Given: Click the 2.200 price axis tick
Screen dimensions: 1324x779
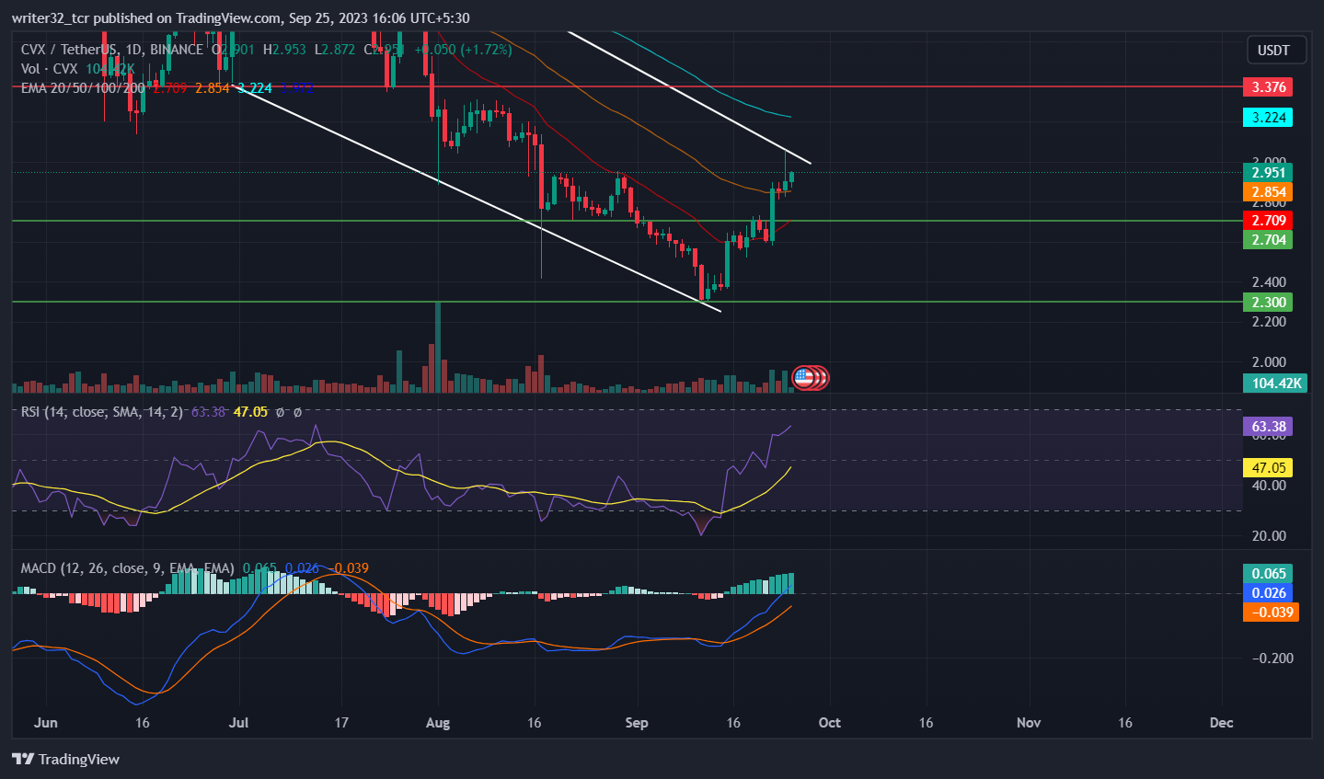Looking at the screenshot, I should coord(1269,322).
